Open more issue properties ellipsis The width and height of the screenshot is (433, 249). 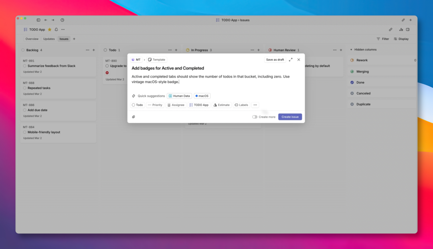pos(255,105)
